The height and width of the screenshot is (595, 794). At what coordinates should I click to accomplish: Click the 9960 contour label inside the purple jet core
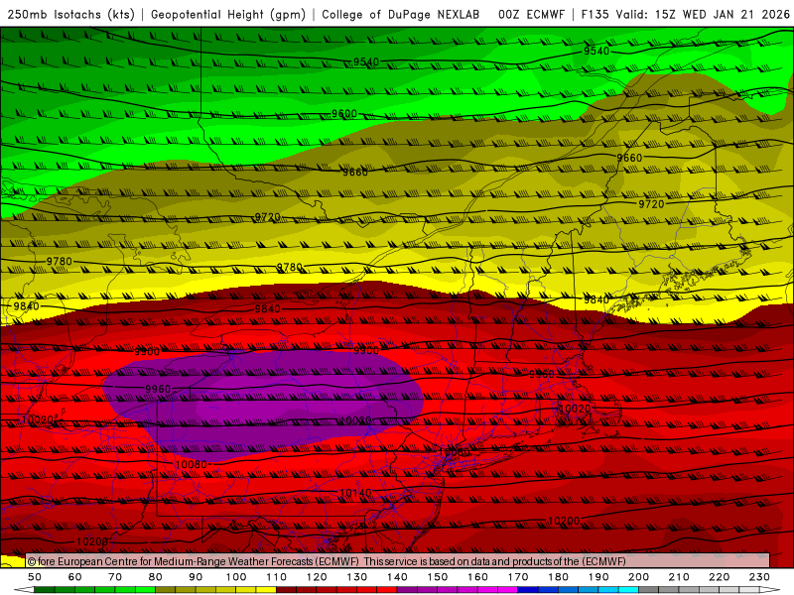pos(158,389)
